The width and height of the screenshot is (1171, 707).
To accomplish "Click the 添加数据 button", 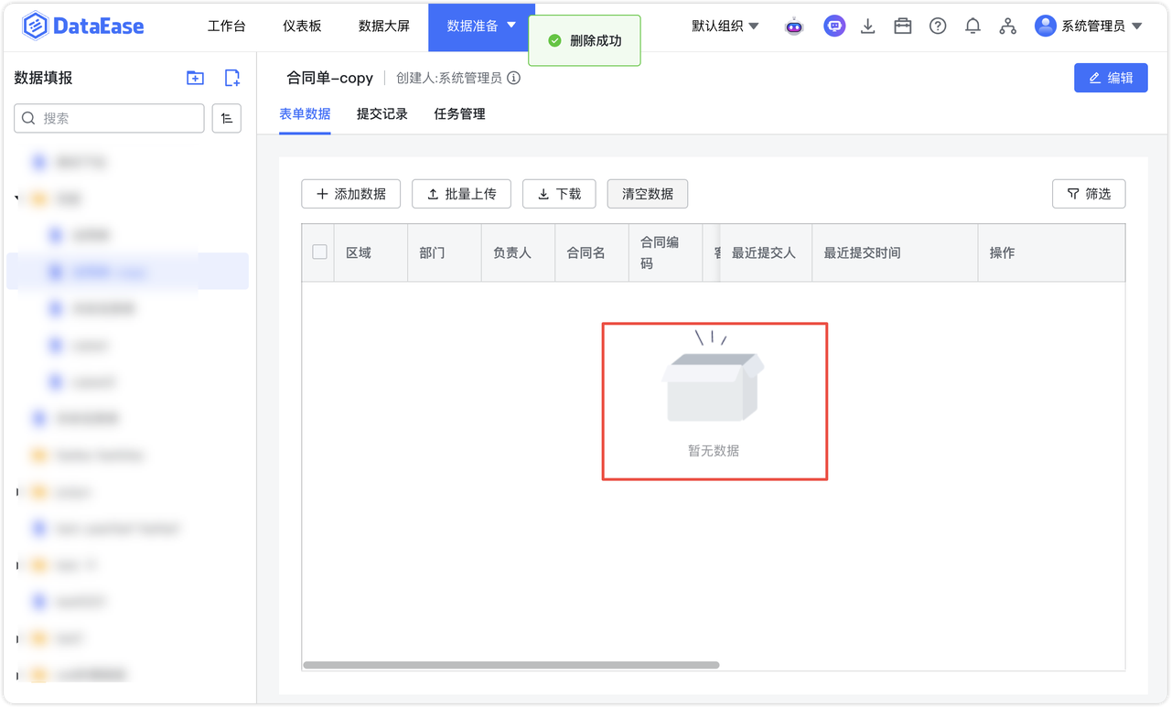I will point(351,194).
